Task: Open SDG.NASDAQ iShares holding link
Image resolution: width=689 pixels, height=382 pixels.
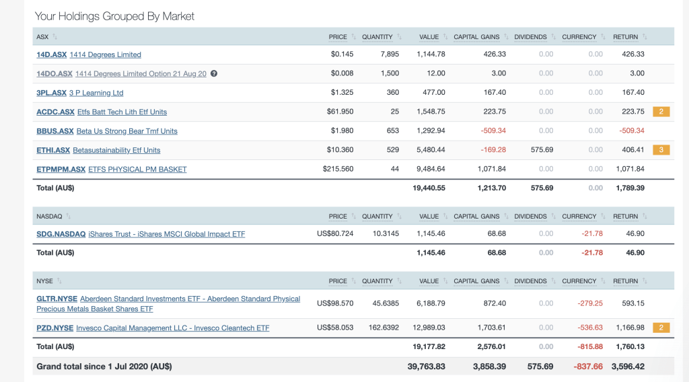Action: [x=61, y=234]
